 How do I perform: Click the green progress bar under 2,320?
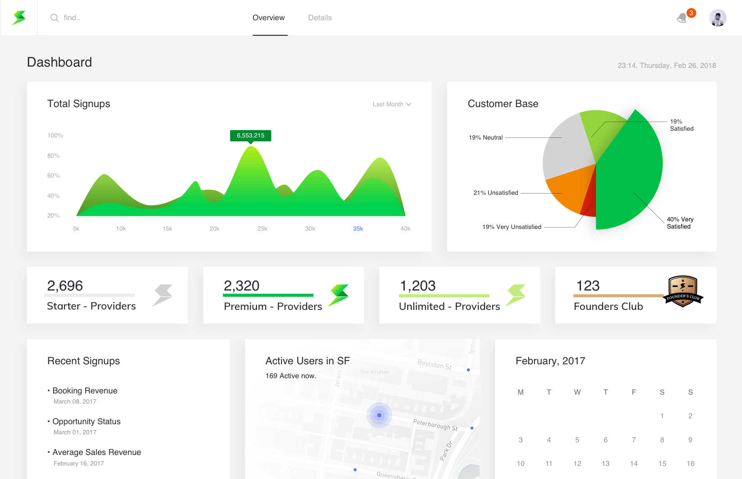tap(268, 296)
